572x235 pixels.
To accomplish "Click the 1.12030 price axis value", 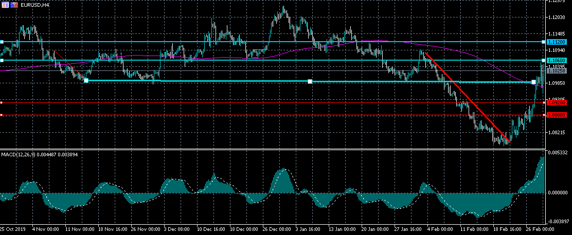I will tap(557, 17).
